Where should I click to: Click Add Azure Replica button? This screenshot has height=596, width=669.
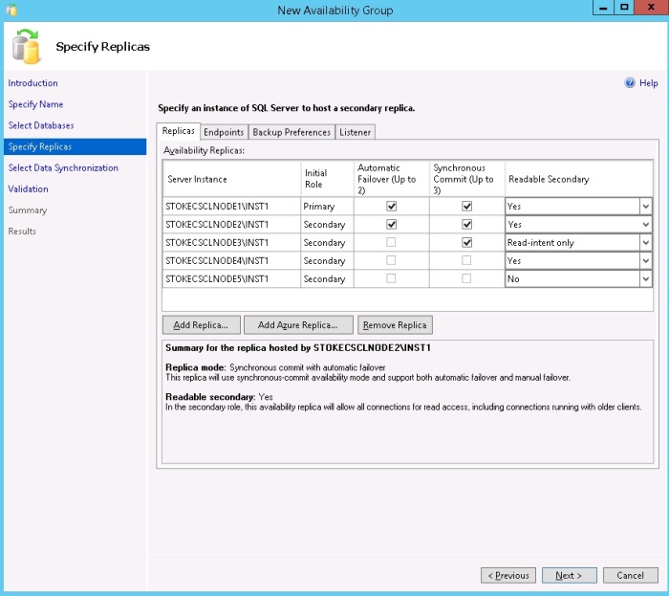[x=298, y=325]
